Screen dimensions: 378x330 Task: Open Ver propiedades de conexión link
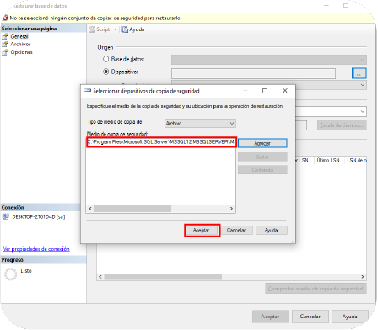point(36,248)
